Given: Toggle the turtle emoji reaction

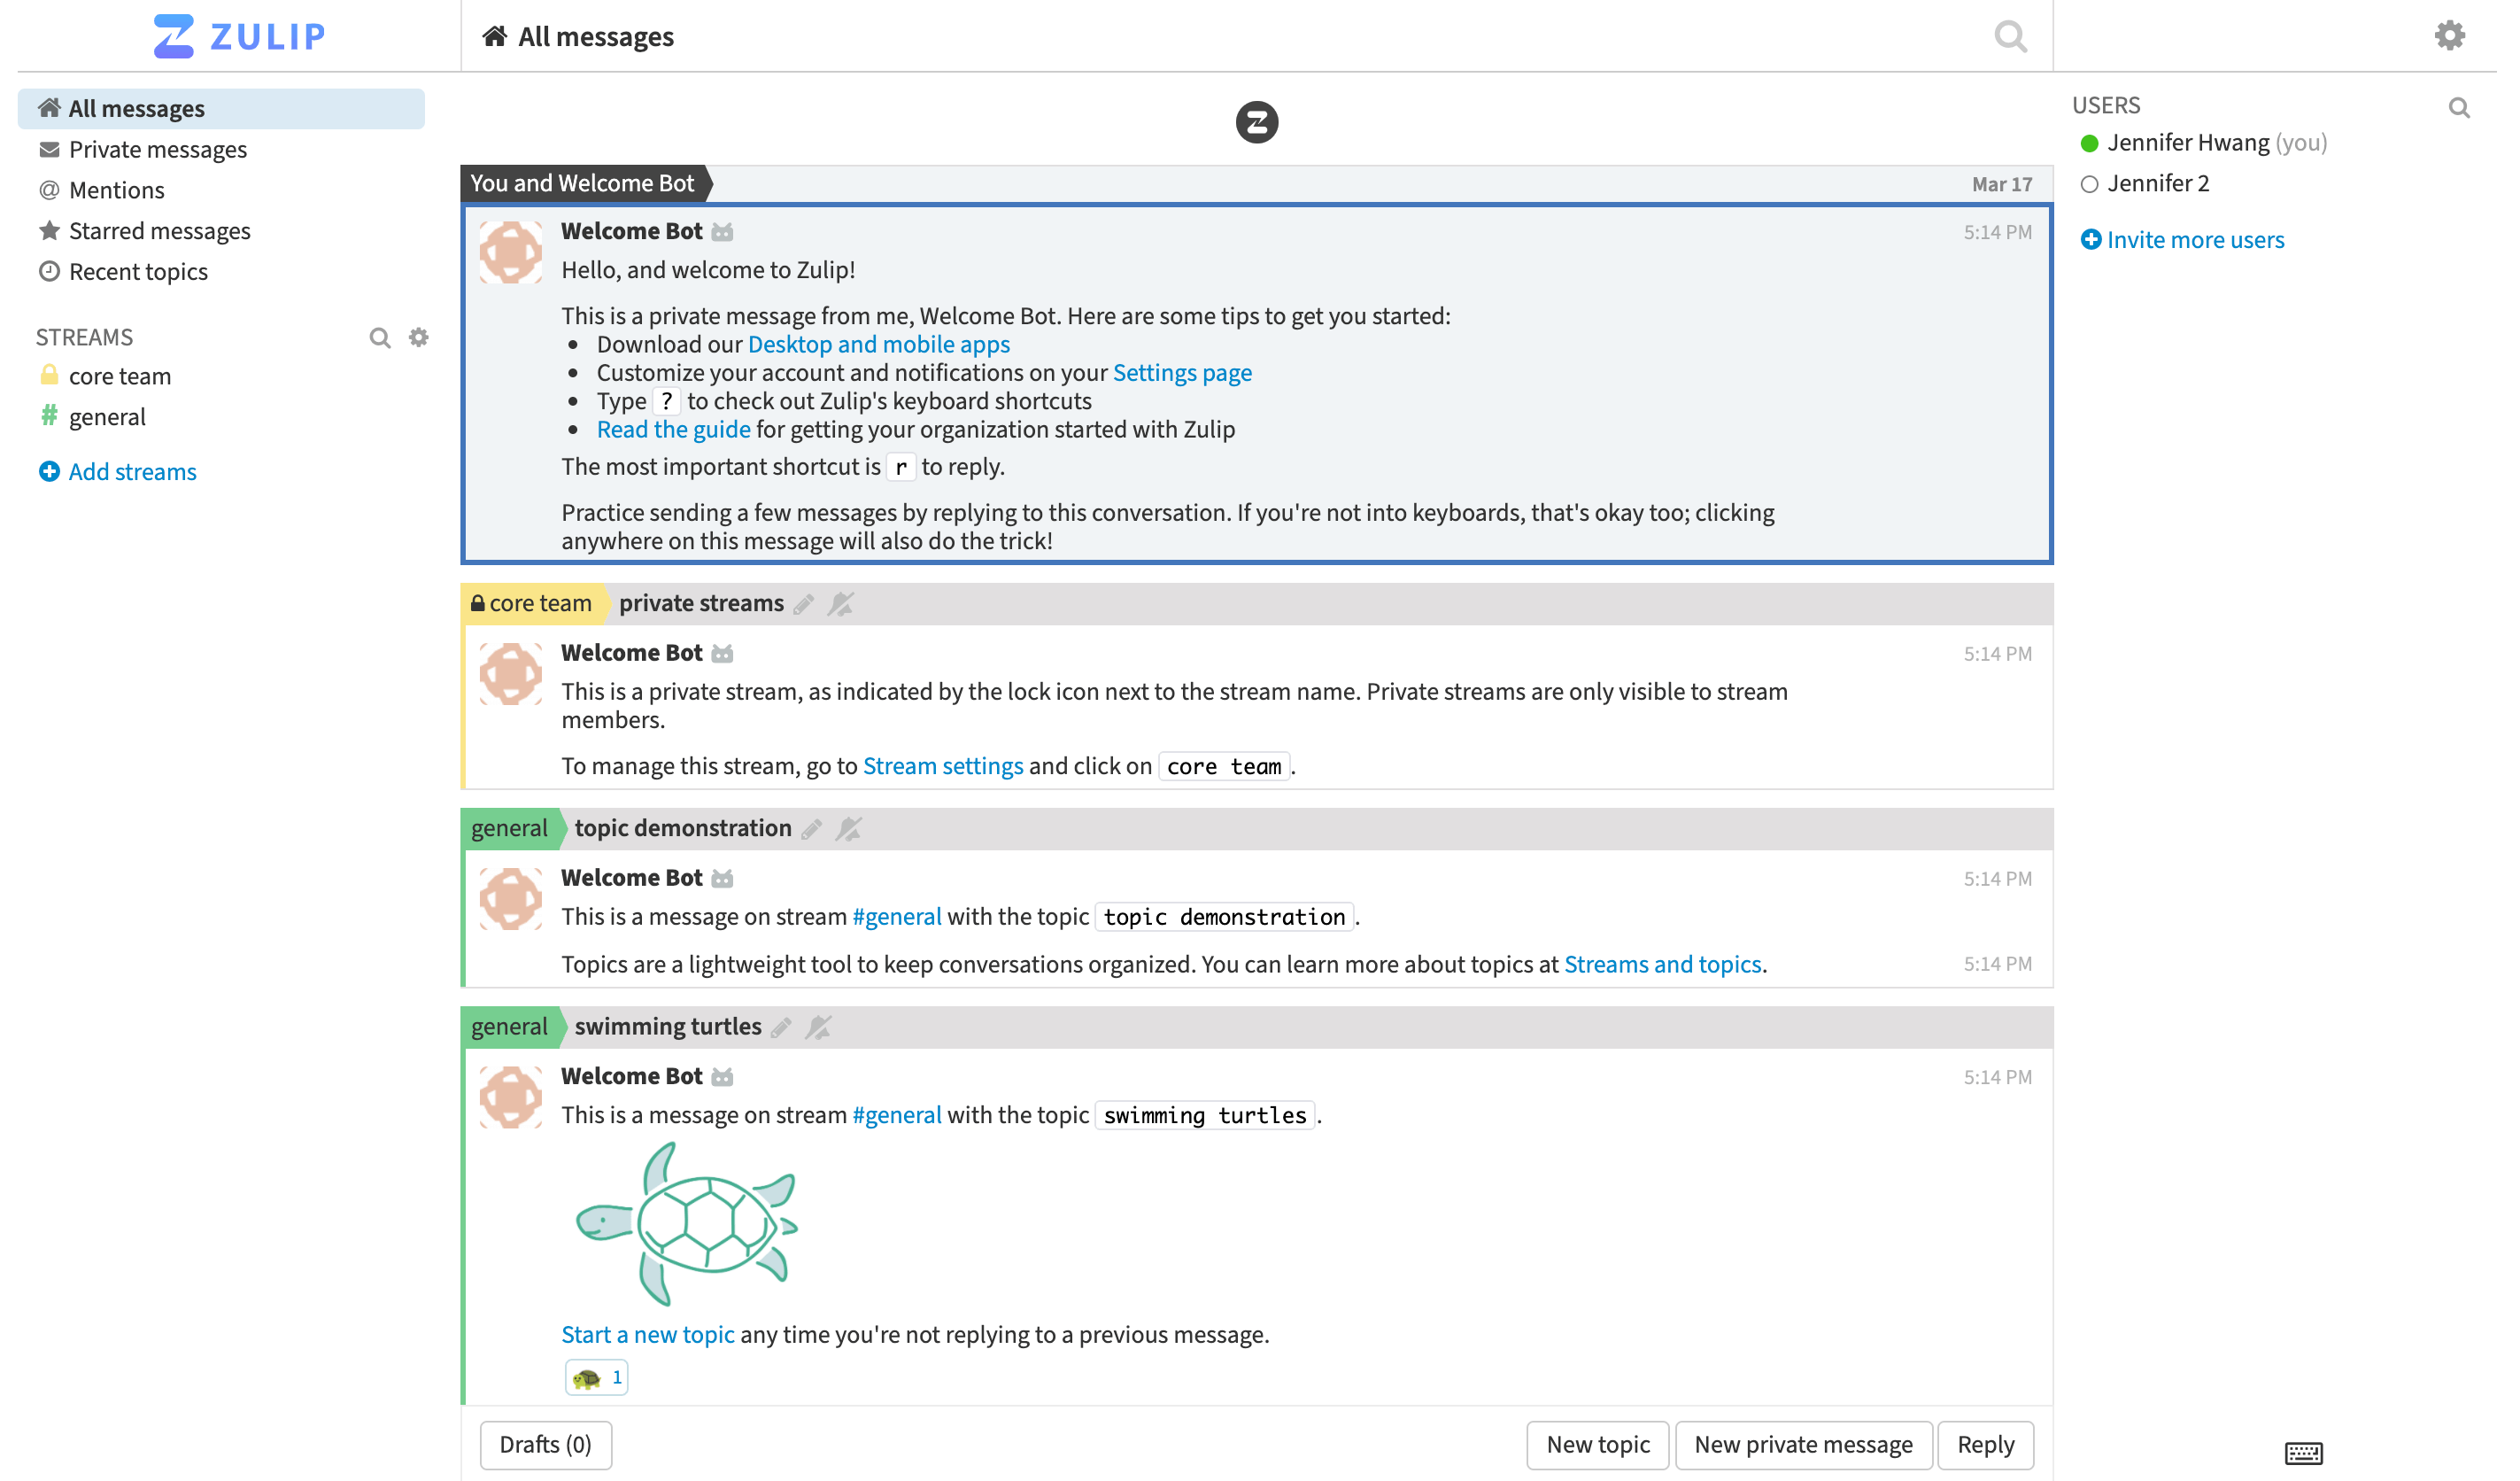Looking at the screenshot, I should [596, 1377].
